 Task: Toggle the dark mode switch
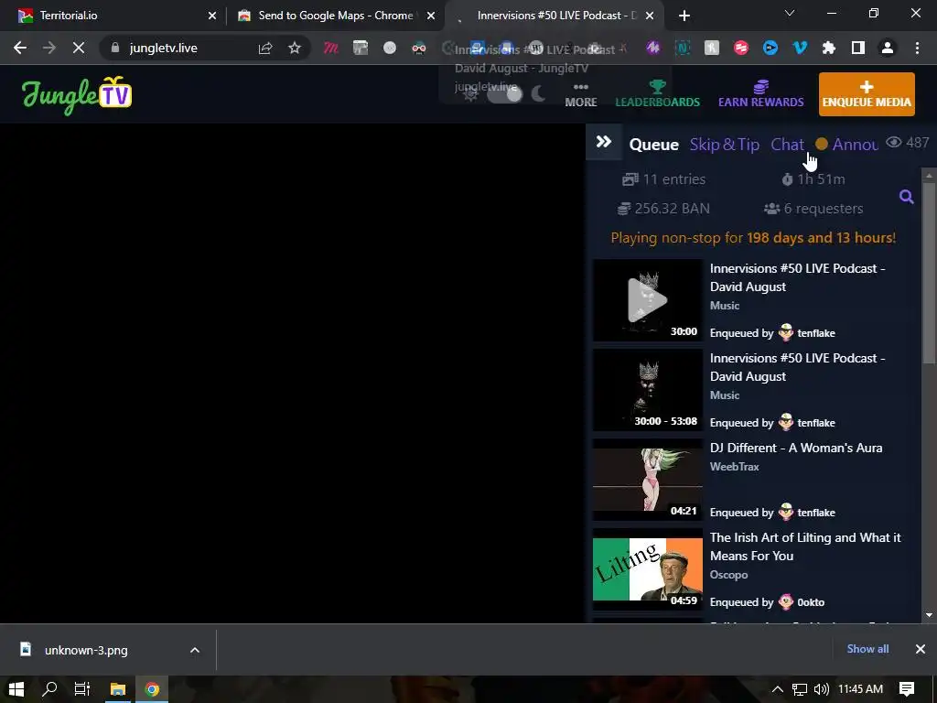pyautogui.click(x=505, y=94)
